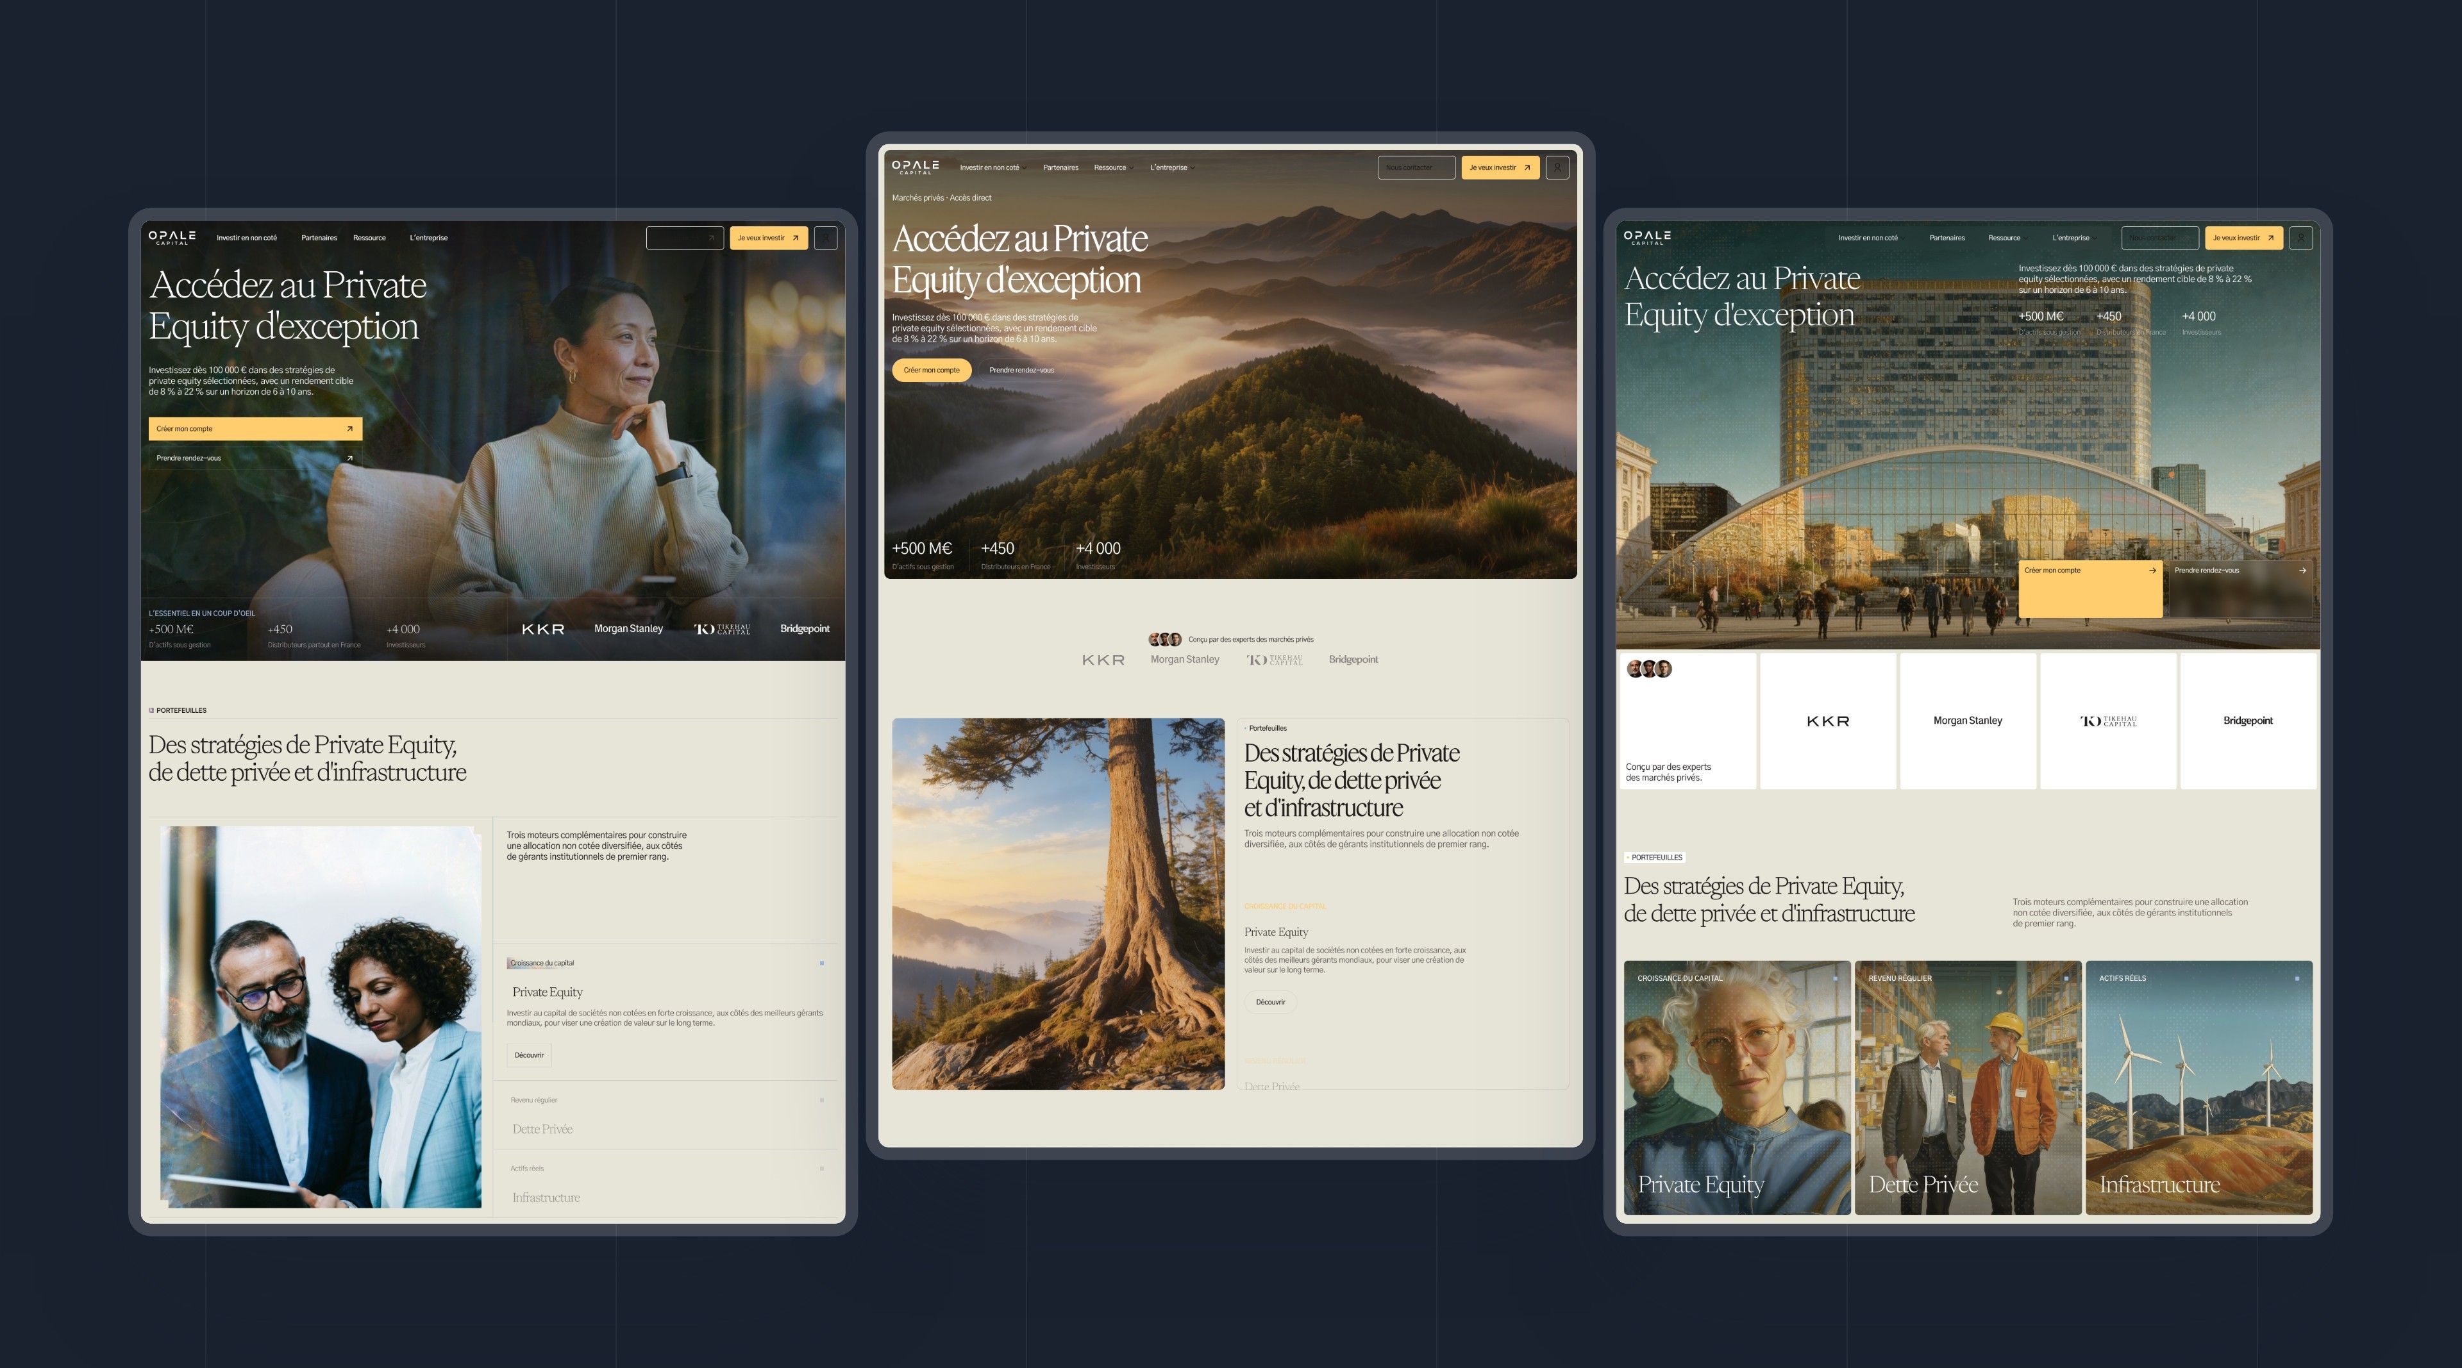The width and height of the screenshot is (2462, 1368).
Task: Open the Private Equity card in the right mockup
Action: point(1737,1088)
